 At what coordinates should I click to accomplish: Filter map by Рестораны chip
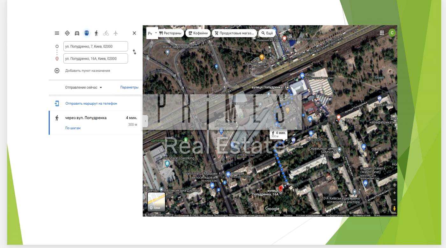pyautogui.click(x=170, y=33)
